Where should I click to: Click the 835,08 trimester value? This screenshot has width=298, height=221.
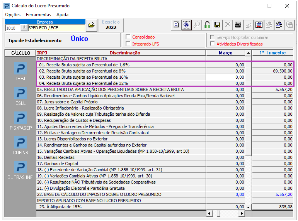click(286, 207)
